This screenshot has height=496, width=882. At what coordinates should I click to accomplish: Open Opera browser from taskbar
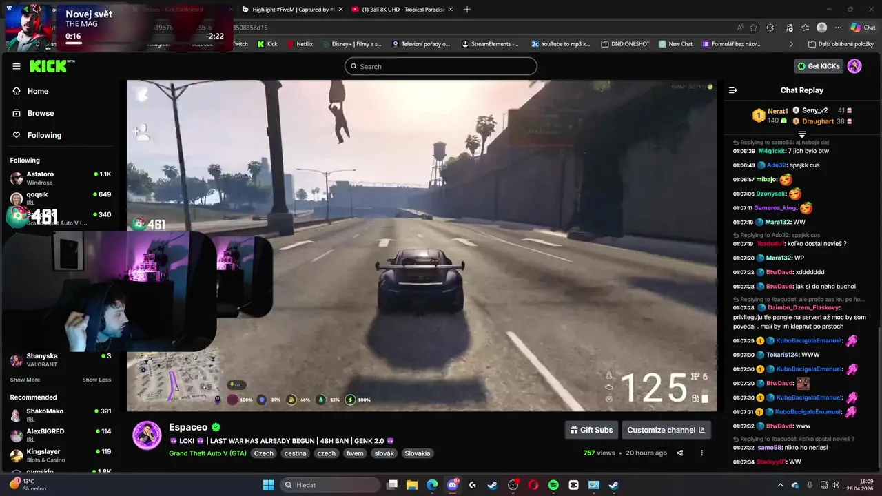pos(533,485)
